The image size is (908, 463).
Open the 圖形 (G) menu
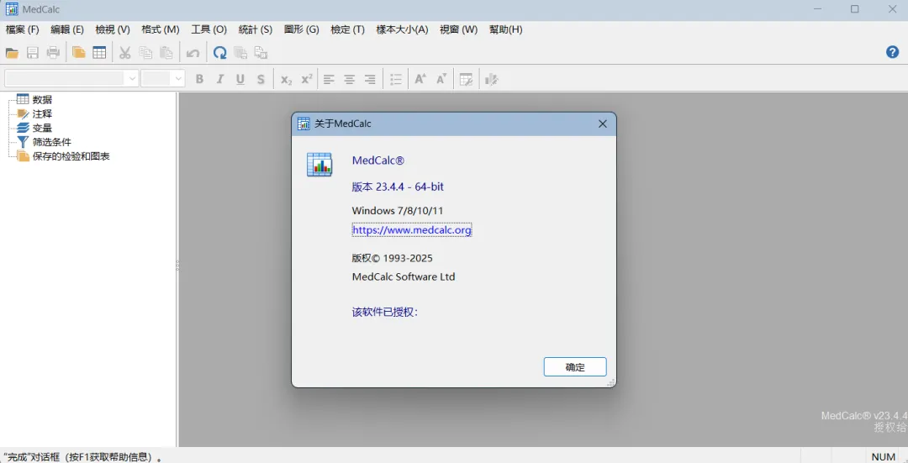coord(302,29)
